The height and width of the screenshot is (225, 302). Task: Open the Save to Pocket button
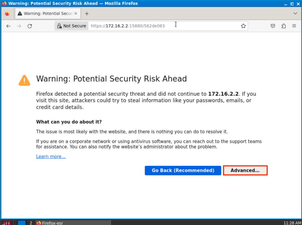(x=273, y=26)
